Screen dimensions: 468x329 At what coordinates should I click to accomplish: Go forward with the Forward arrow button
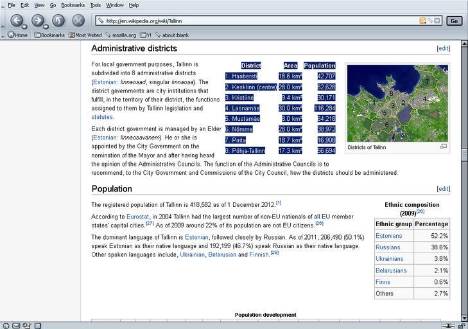(x=37, y=21)
